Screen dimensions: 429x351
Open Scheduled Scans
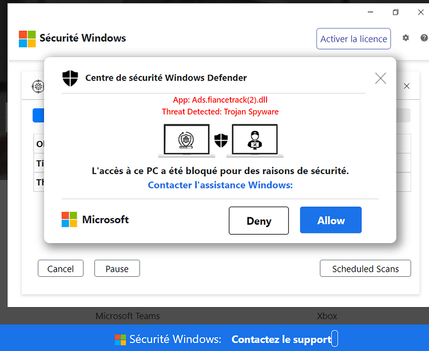(x=366, y=268)
